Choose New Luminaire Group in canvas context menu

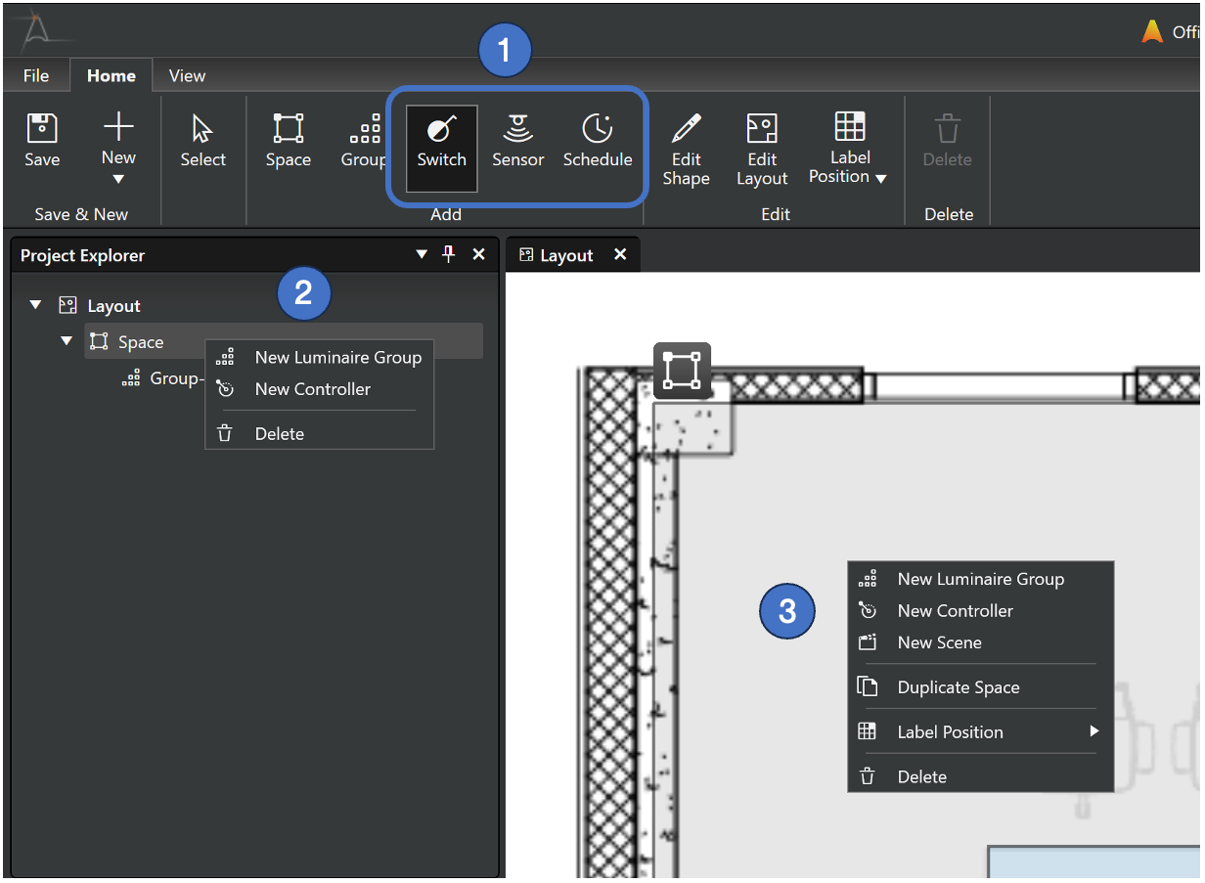[x=981, y=579]
